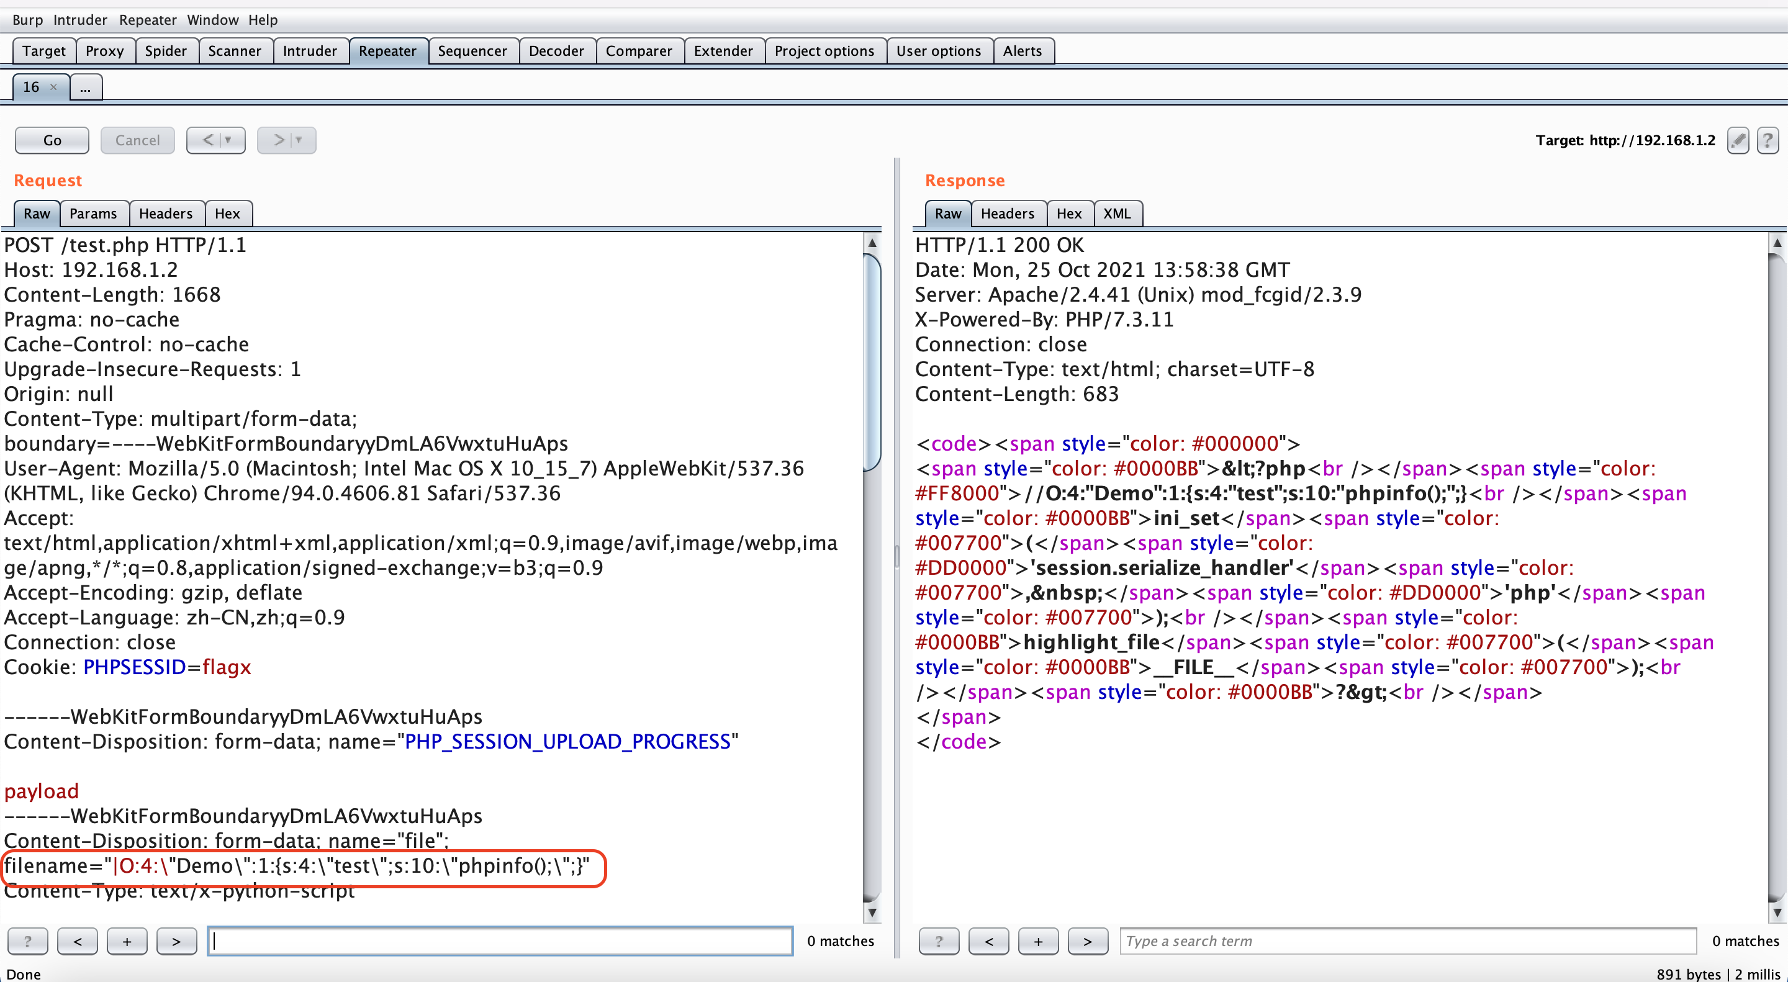
Task: Click request search previous match arrow
Action: point(78,941)
